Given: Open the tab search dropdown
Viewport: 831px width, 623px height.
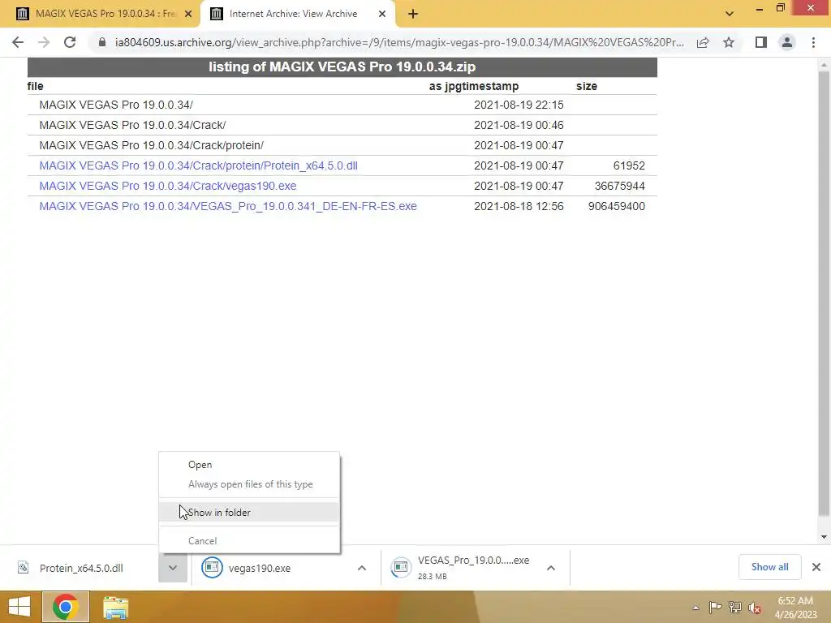Looking at the screenshot, I should pyautogui.click(x=730, y=14).
